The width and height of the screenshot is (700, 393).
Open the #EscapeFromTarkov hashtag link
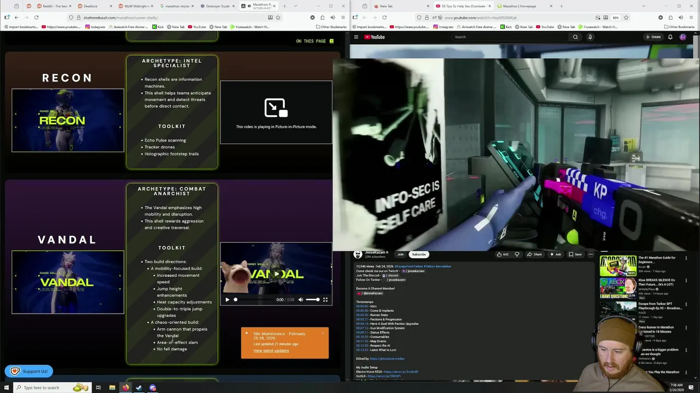(x=409, y=266)
